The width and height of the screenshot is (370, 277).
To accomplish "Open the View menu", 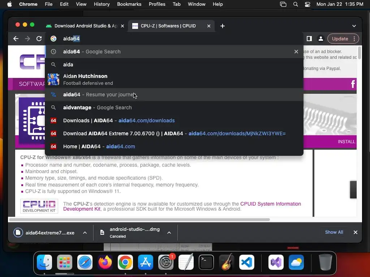I will [81, 4].
